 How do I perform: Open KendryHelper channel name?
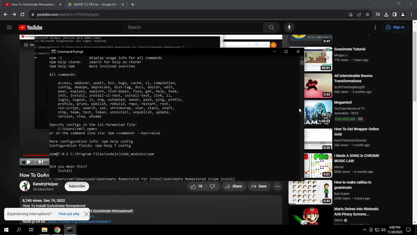click(46, 184)
